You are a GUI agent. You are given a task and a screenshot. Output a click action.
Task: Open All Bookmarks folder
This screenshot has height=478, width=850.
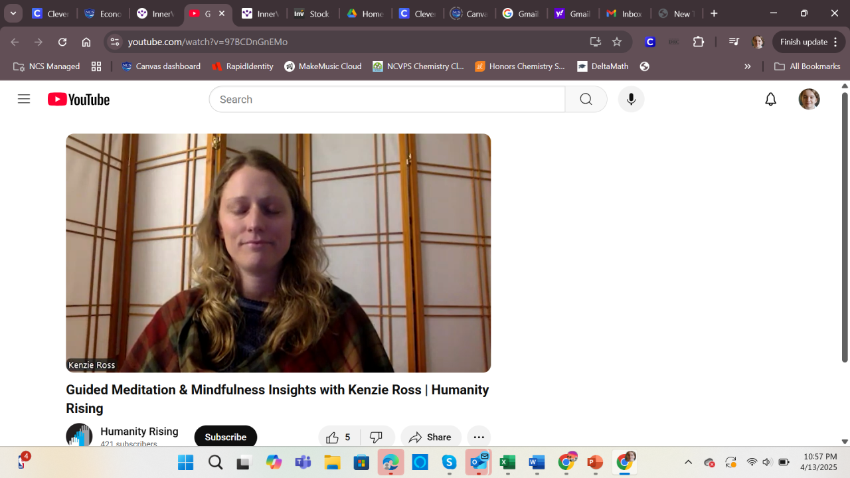click(807, 66)
